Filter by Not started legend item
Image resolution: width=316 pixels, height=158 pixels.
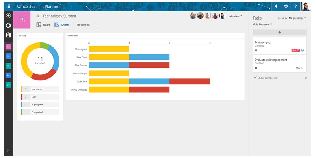coord(40,89)
